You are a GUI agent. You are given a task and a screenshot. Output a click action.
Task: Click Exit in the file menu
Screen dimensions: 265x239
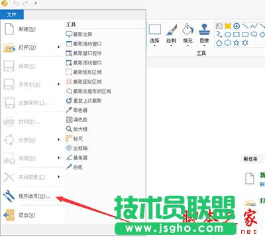33,215
